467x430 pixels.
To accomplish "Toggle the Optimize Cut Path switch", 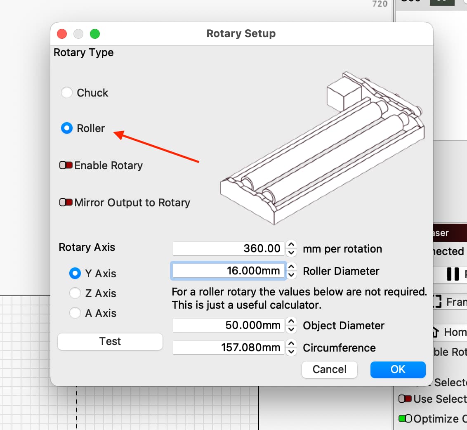I will pos(406,419).
